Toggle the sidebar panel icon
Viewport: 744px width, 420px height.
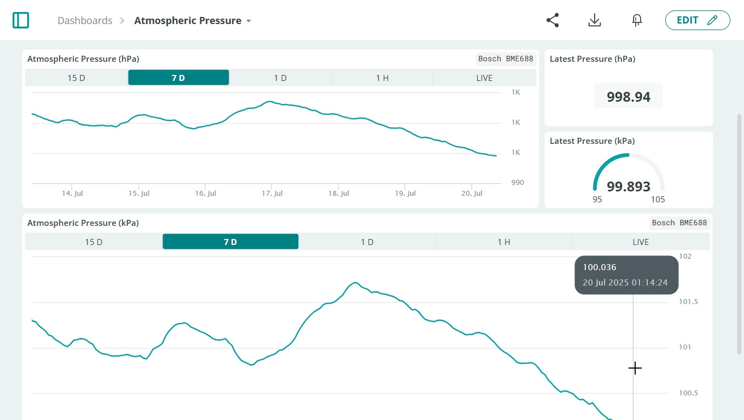(20, 20)
